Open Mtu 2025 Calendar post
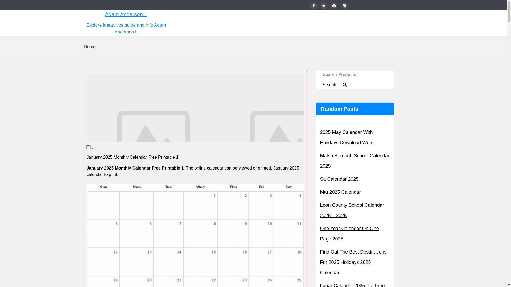 point(340,192)
